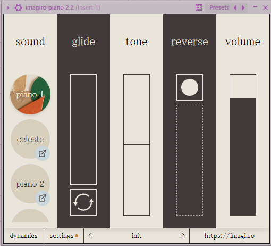Viewport: 271px width, 246px height.
Task: Go to next plugin preset arrow
Action: pyautogui.click(x=243, y=7)
